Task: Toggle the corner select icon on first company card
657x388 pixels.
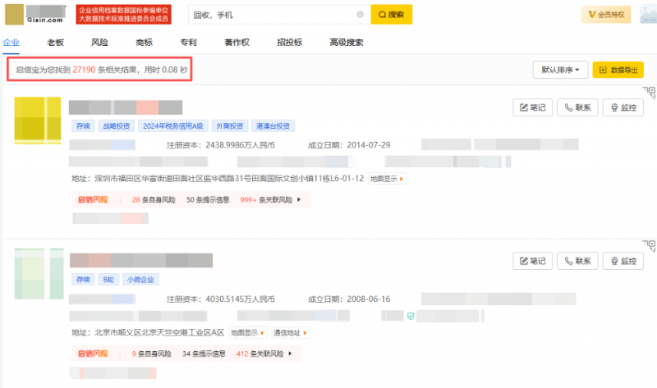Action: click(650, 92)
